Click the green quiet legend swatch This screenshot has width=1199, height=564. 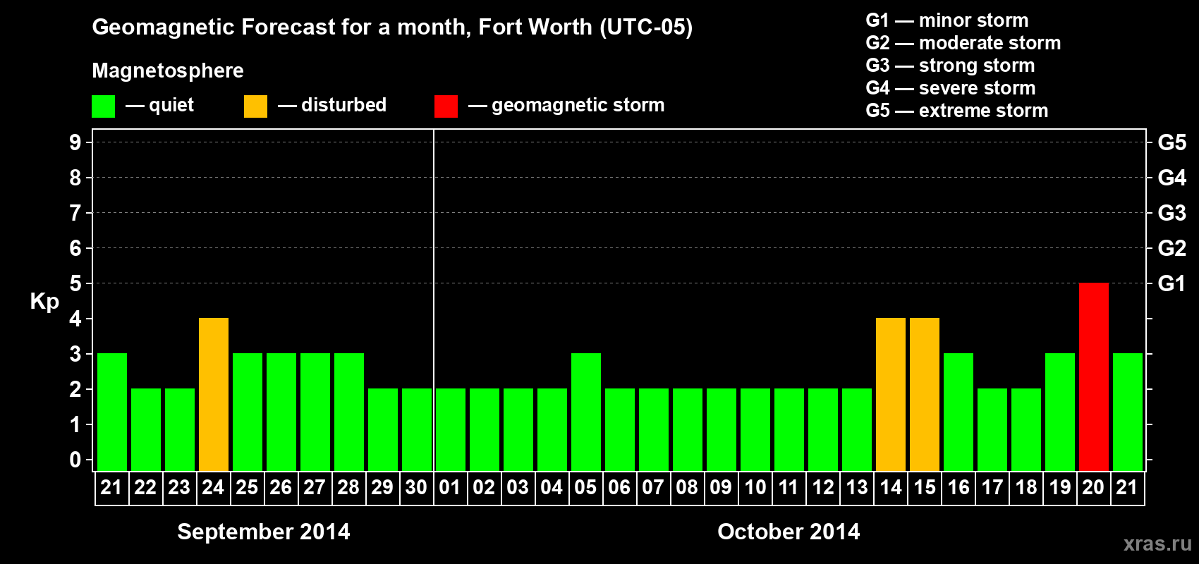(x=104, y=106)
